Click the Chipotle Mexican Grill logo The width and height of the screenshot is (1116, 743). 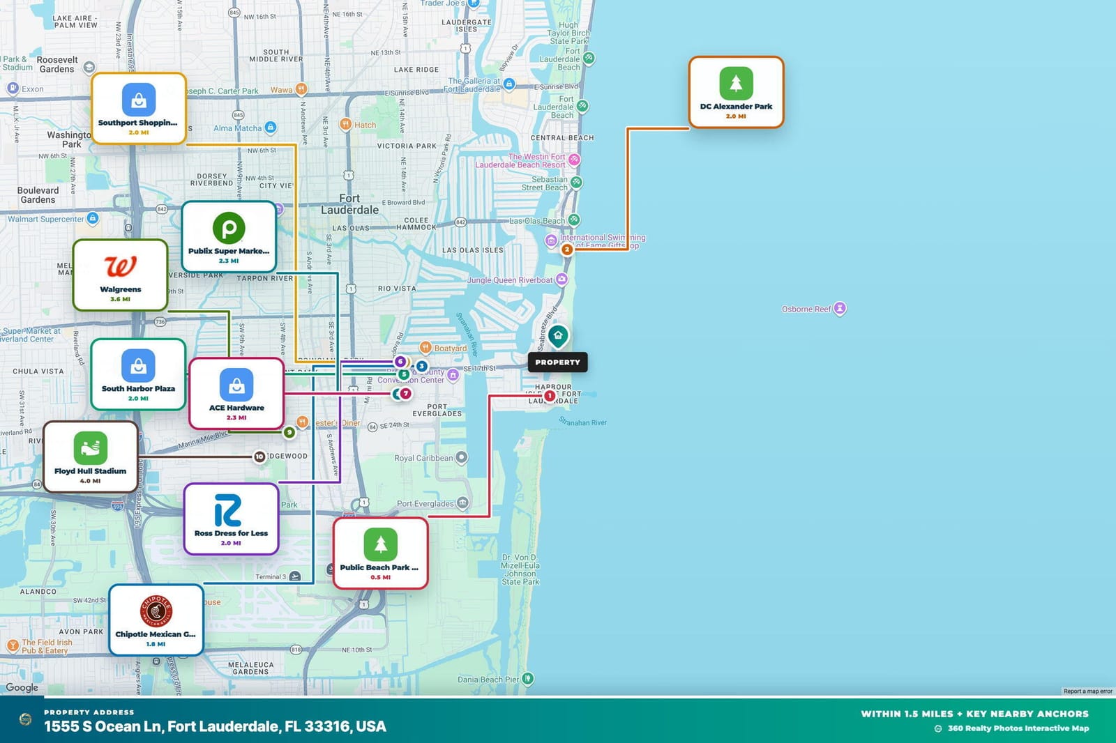(x=156, y=611)
